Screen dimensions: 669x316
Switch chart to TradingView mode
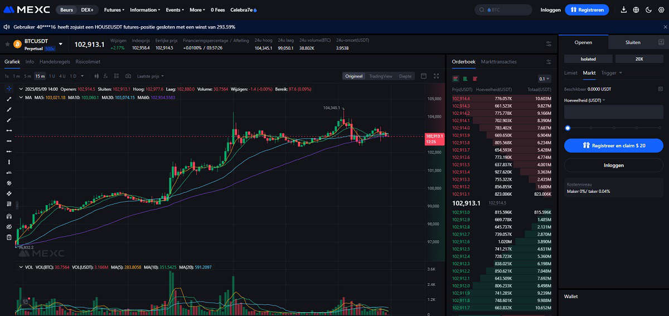pyautogui.click(x=380, y=76)
